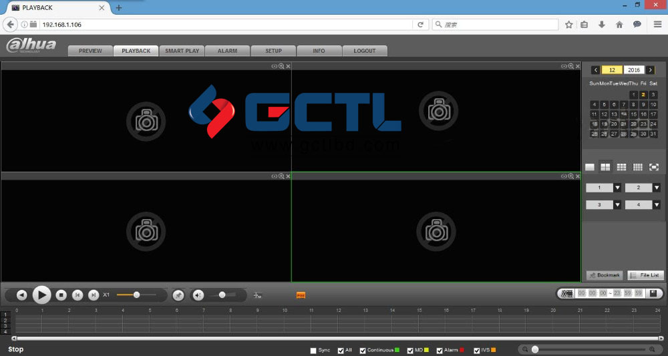The width and height of the screenshot is (668, 356).
Task: Click the fullscreen layout icon
Action: point(654,168)
